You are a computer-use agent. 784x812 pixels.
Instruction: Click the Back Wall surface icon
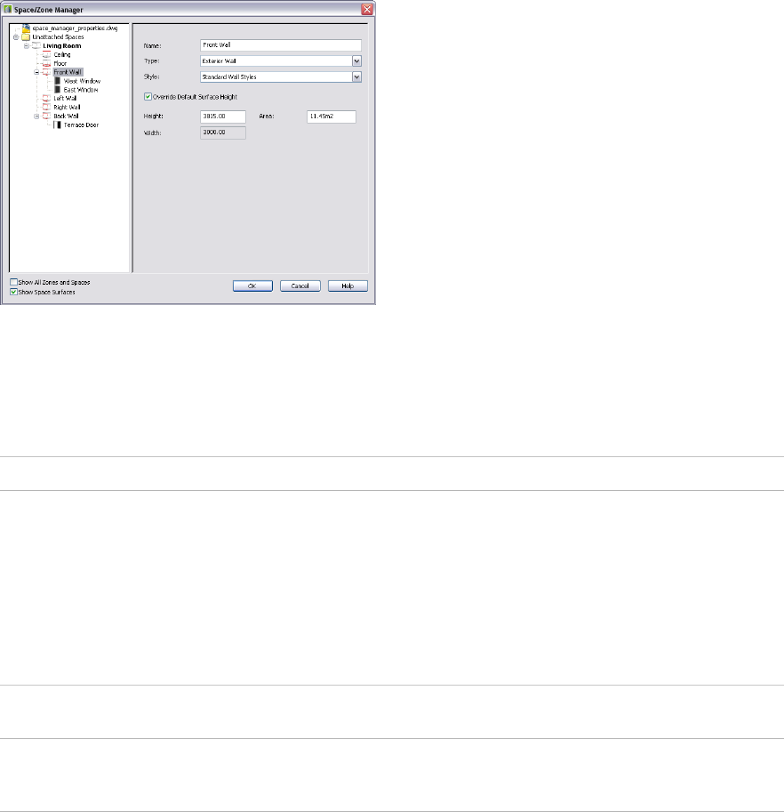pos(46,116)
